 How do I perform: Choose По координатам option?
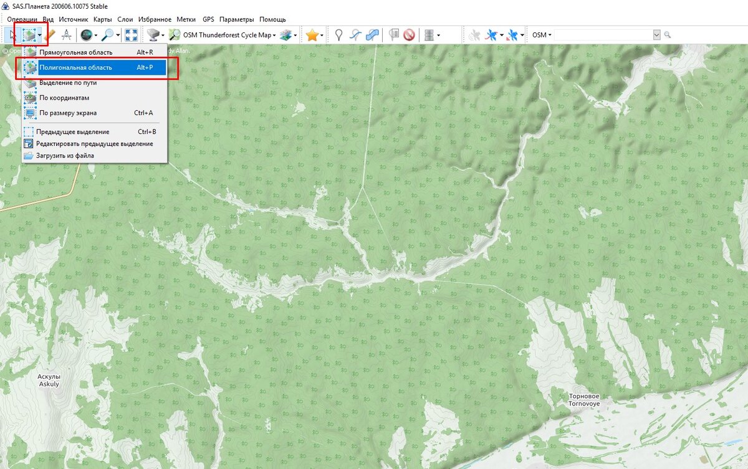coord(95,98)
